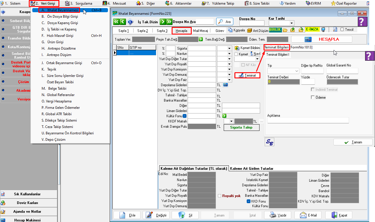Click the Teminat button

click(247, 75)
